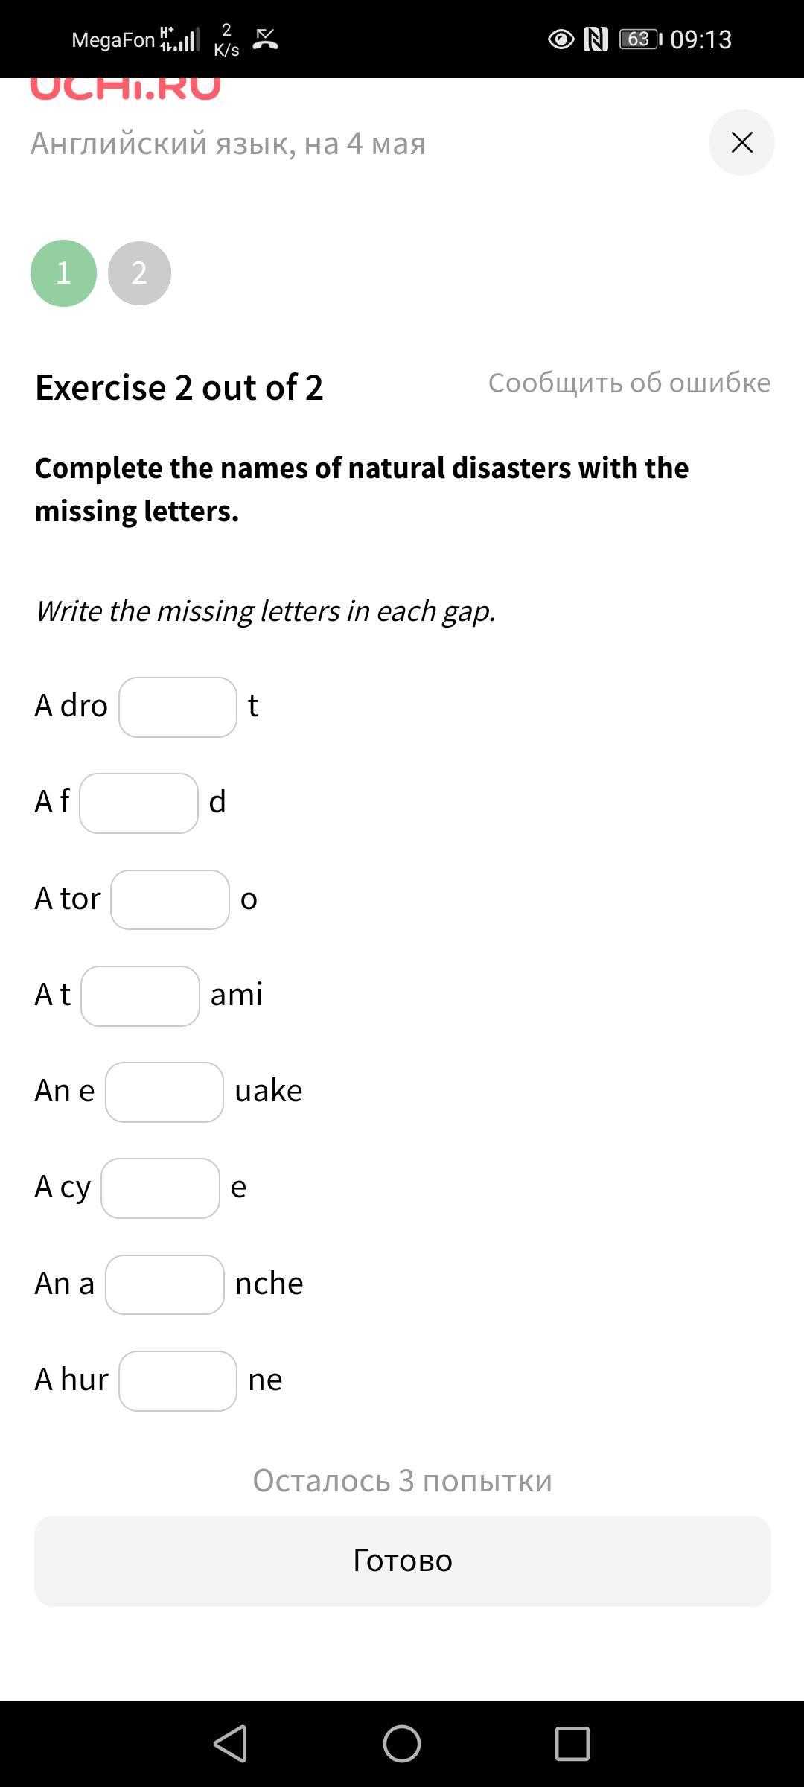Tap the battery indicator in status bar
The height and width of the screenshot is (1787, 804).
coord(640,39)
